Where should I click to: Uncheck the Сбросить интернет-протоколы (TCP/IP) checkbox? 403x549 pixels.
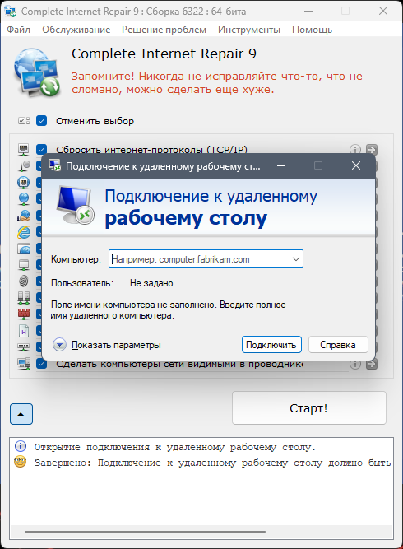(x=42, y=150)
